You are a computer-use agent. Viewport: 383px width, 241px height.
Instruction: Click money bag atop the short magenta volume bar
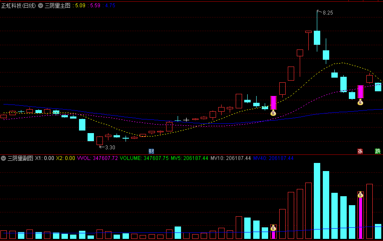tap(273, 228)
